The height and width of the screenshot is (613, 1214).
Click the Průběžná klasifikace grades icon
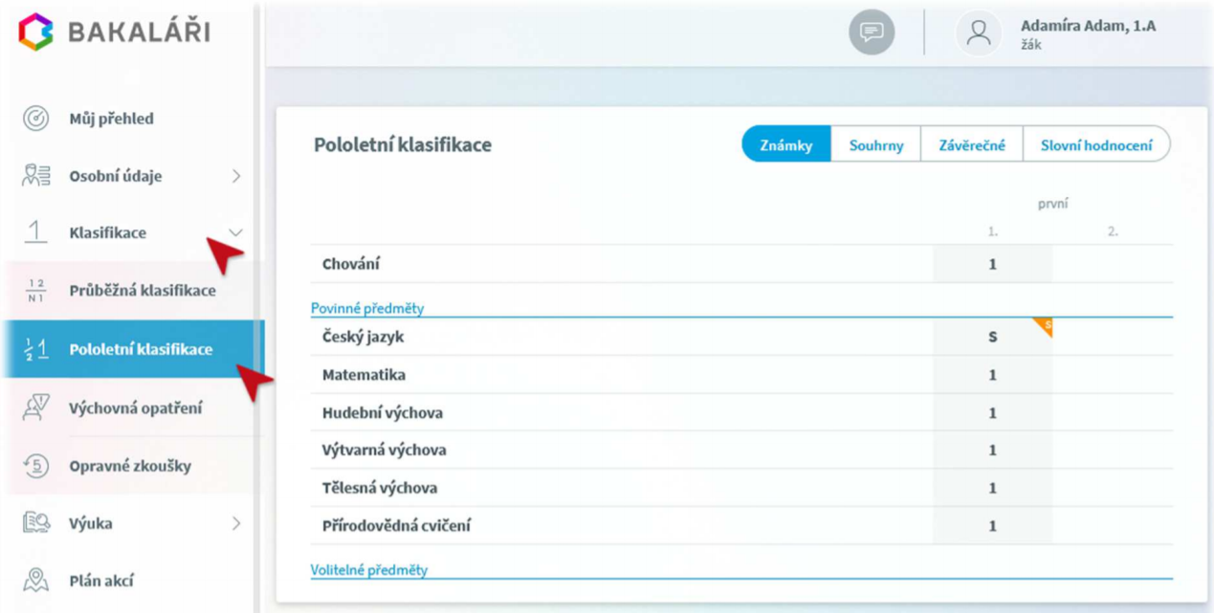[x=35, y=291]
